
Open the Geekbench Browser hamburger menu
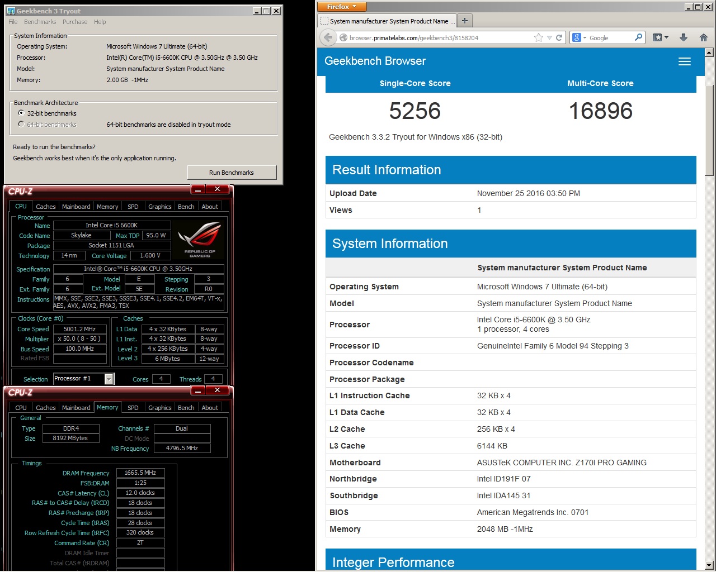tap(685, 61)
